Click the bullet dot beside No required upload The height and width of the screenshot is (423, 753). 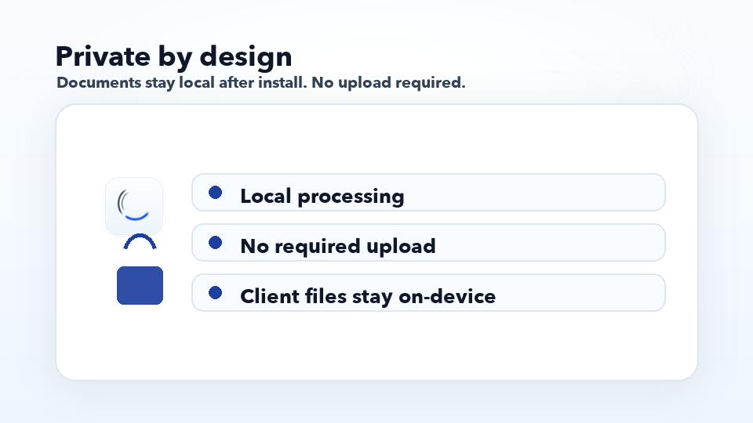click(x=215, y=243)
